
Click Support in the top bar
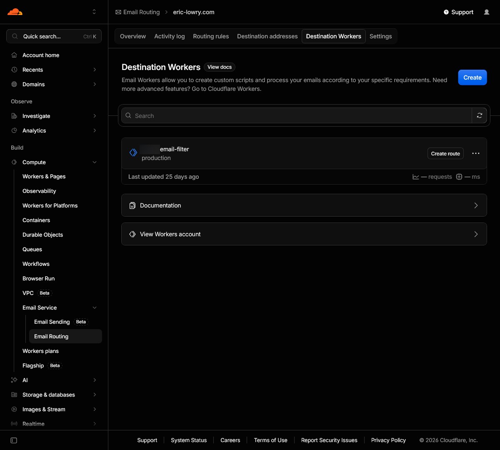458,12
